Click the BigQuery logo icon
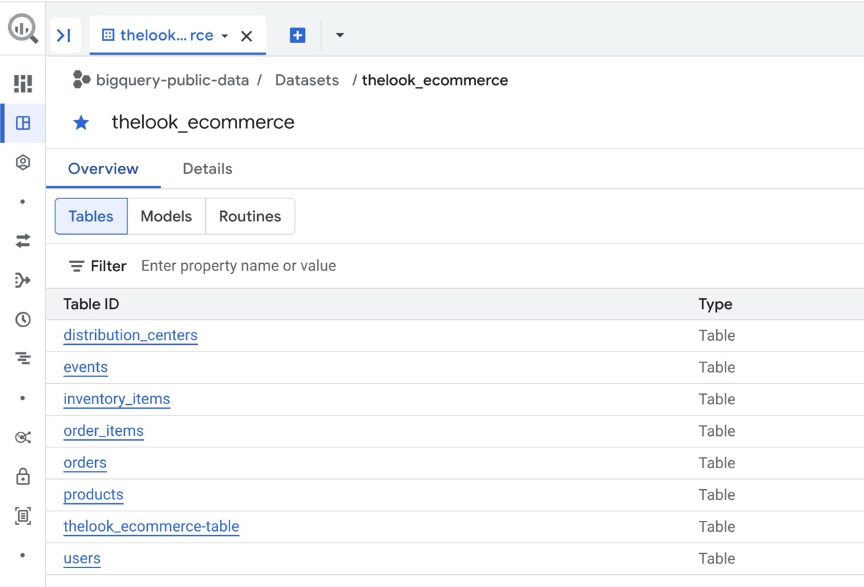864x587 pixels. coord(23,29)
